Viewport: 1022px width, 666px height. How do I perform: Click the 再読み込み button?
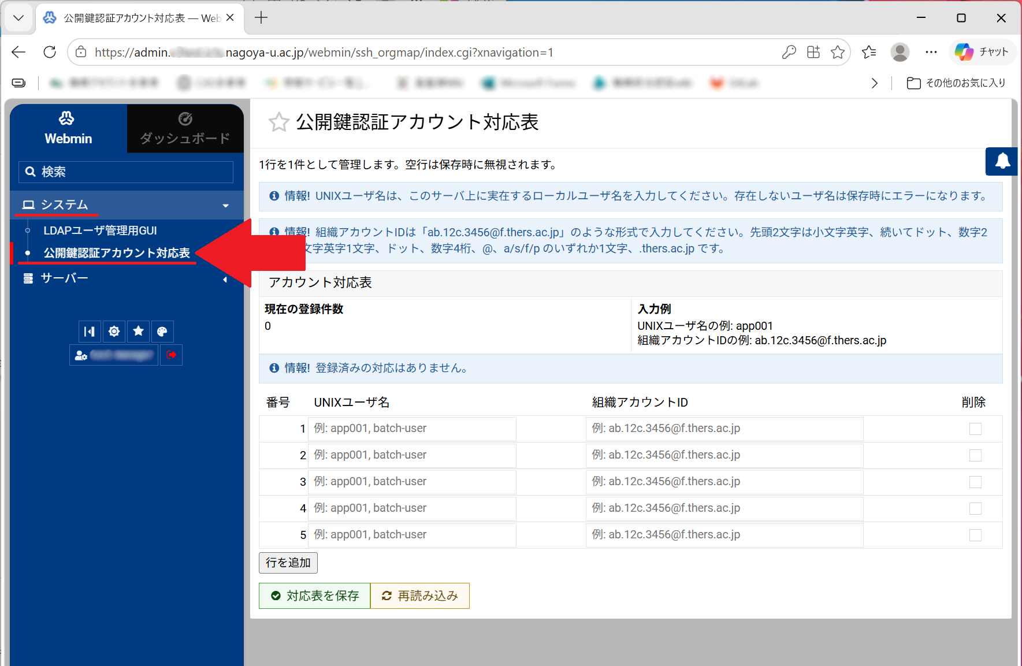(x=420, y=596)
